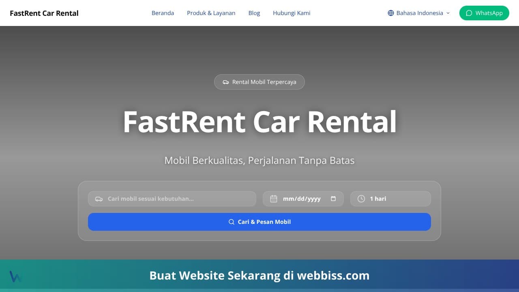This screenshot has width=519, height=292.
Task: Click the FastRent Car Rental hero heading
Action: [259, 122]
